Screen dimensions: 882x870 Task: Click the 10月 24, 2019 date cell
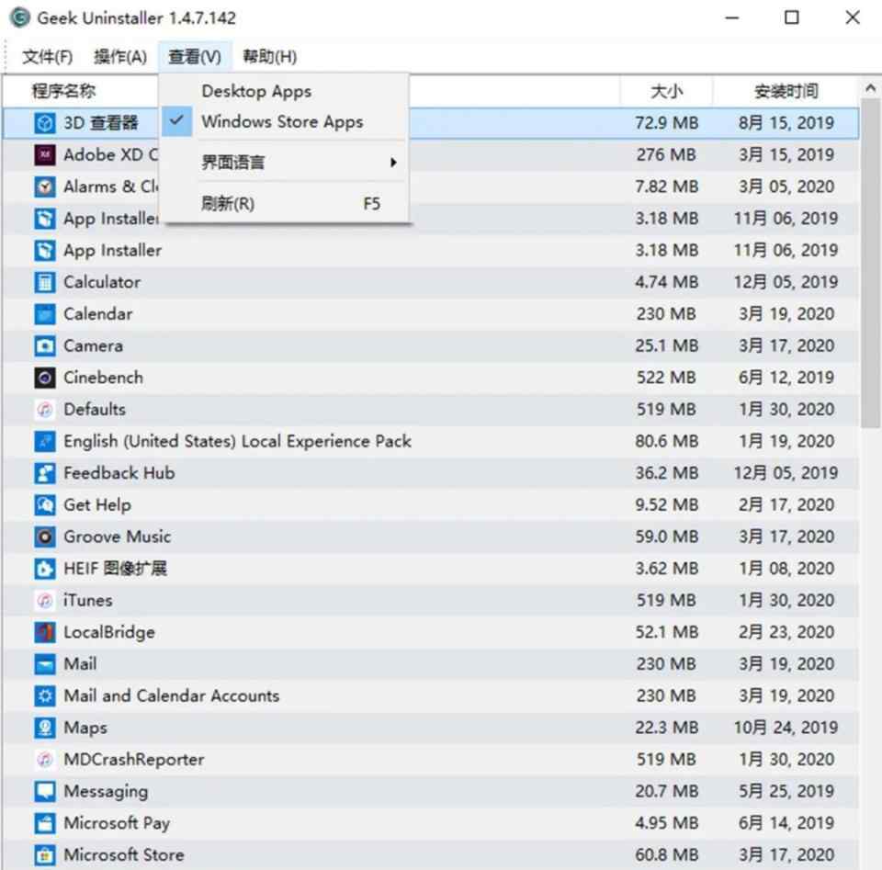tap(786, 728)
